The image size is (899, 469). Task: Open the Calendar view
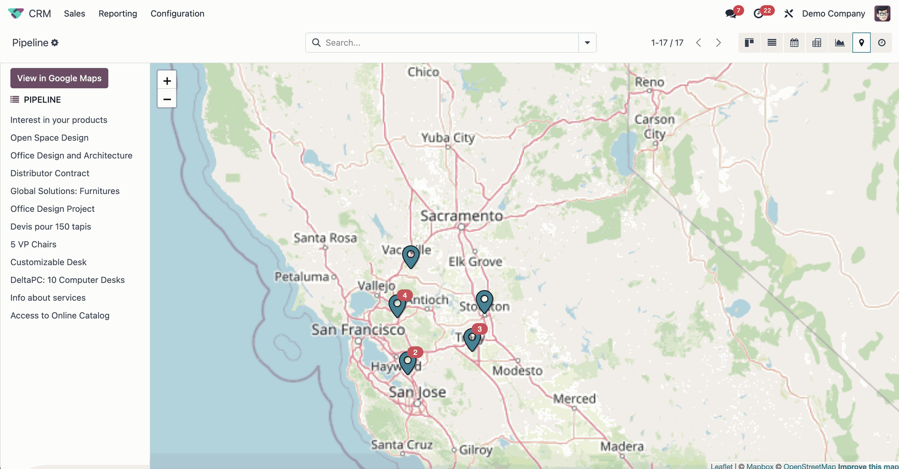[794, 43]
